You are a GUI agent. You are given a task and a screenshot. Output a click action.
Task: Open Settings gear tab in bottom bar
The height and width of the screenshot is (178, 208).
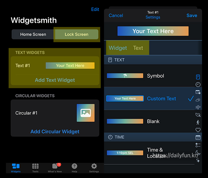click(94, 168)
